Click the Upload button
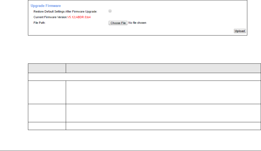The height and width of the screenshot is (151, 261). (x=240, y=31)
